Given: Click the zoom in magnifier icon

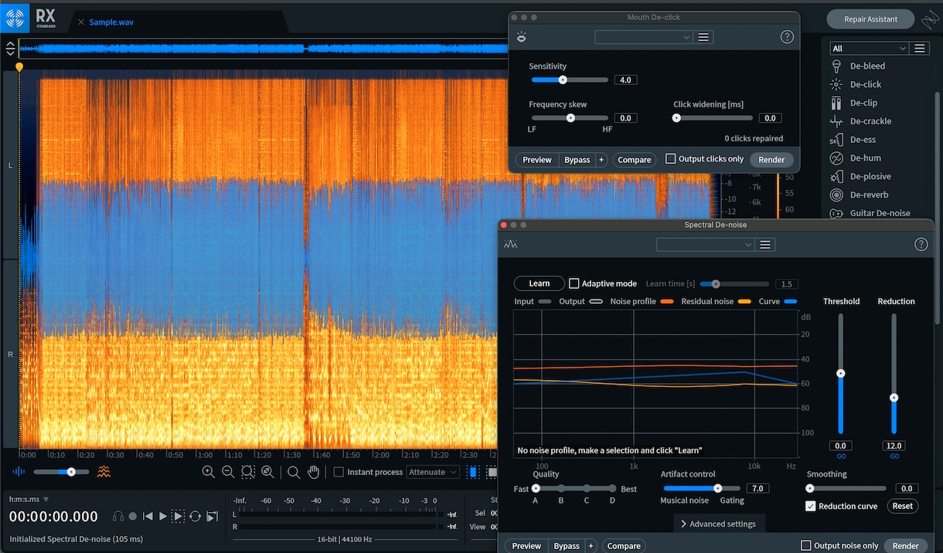Looking at the screenshot, I should 208,472.
